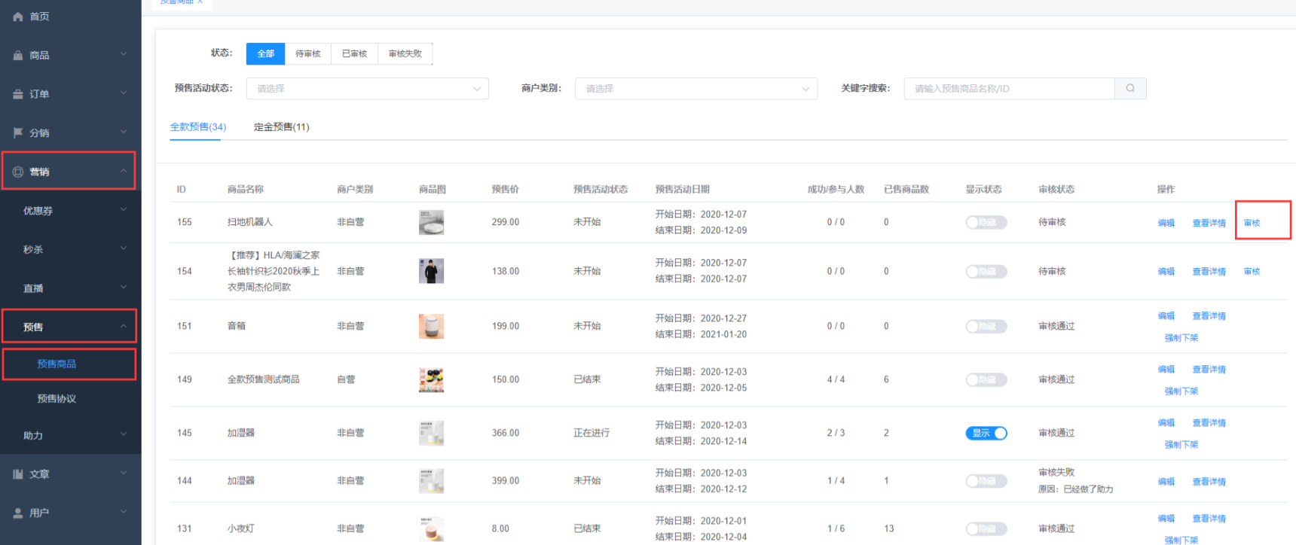Click the 全款预售测试商品 name cell
Viewport: 1296px width, 545px height.
point(264,379)
